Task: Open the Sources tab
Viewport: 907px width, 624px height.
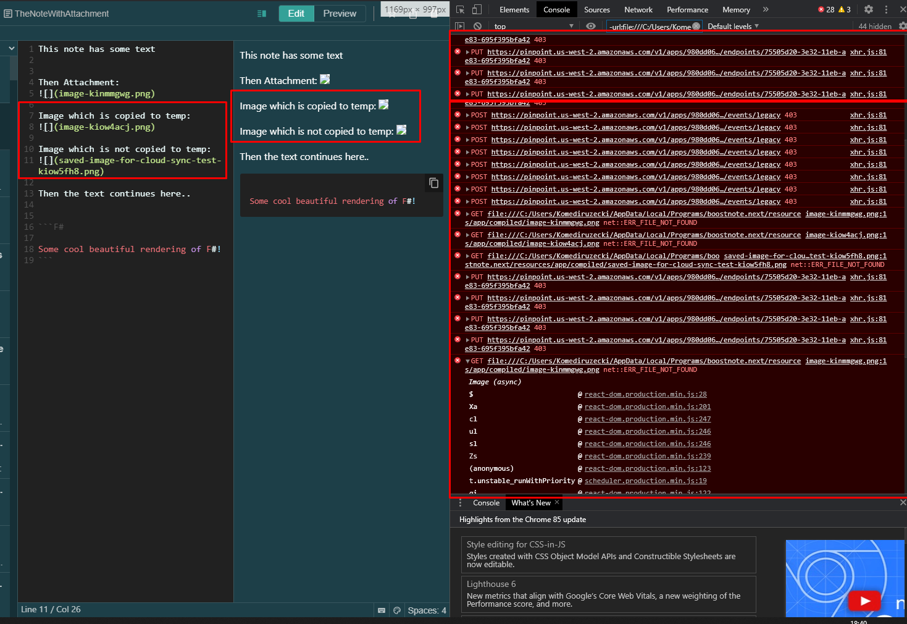Action: coord(597,9)
